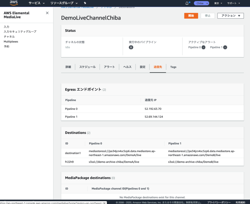Switch to the アラート tab

109,67
